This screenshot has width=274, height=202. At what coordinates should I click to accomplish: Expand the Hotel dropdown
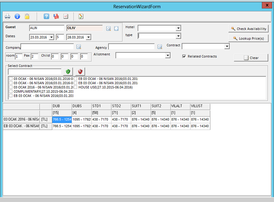[x=178, y=28]
